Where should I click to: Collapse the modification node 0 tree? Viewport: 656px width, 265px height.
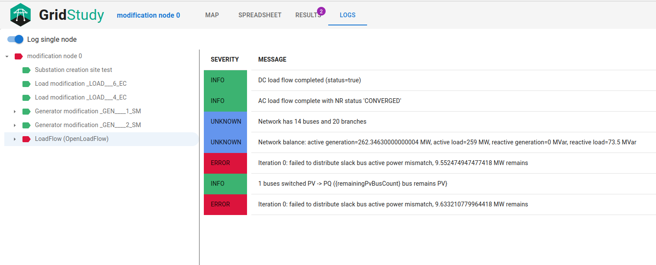tap(7, 56)
